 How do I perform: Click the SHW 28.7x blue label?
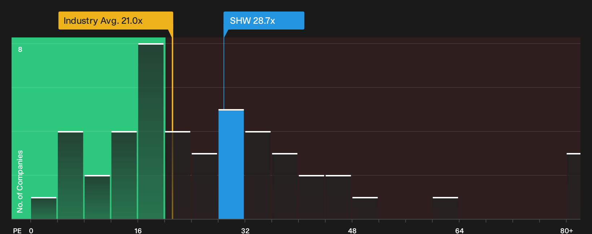(264, 21)
